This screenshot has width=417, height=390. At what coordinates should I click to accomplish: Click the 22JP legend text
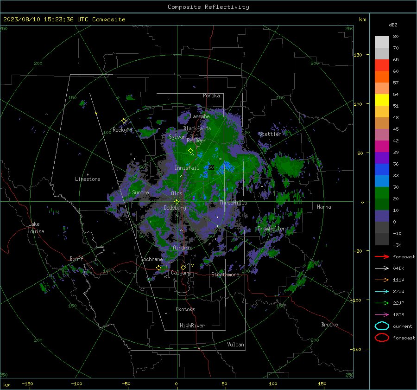pyautogui.click(x=398, y=303)
